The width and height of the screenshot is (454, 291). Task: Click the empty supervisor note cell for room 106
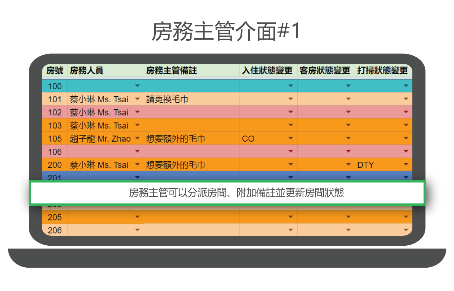(x=192, y=152)
